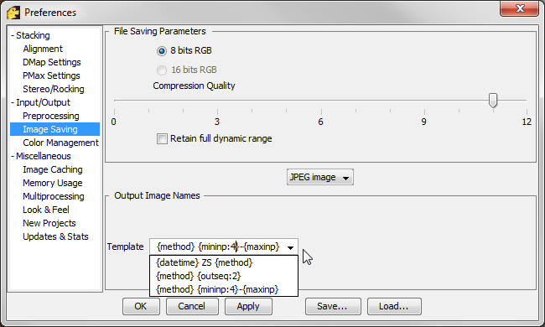Click inside the Template text field
Screen dimensions: 545x327
[218, 247]
